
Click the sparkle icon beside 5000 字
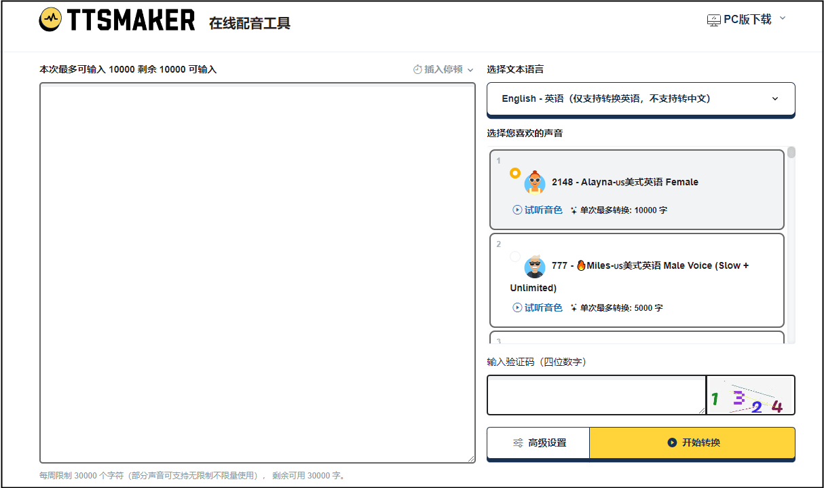coord(574,308)
